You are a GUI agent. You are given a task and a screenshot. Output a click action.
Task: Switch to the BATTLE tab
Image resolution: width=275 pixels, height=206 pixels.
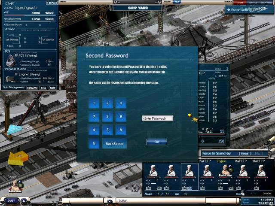[x=253, y=3]
